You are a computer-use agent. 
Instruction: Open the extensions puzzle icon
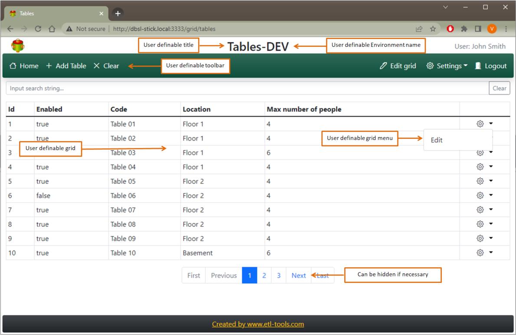464,29
